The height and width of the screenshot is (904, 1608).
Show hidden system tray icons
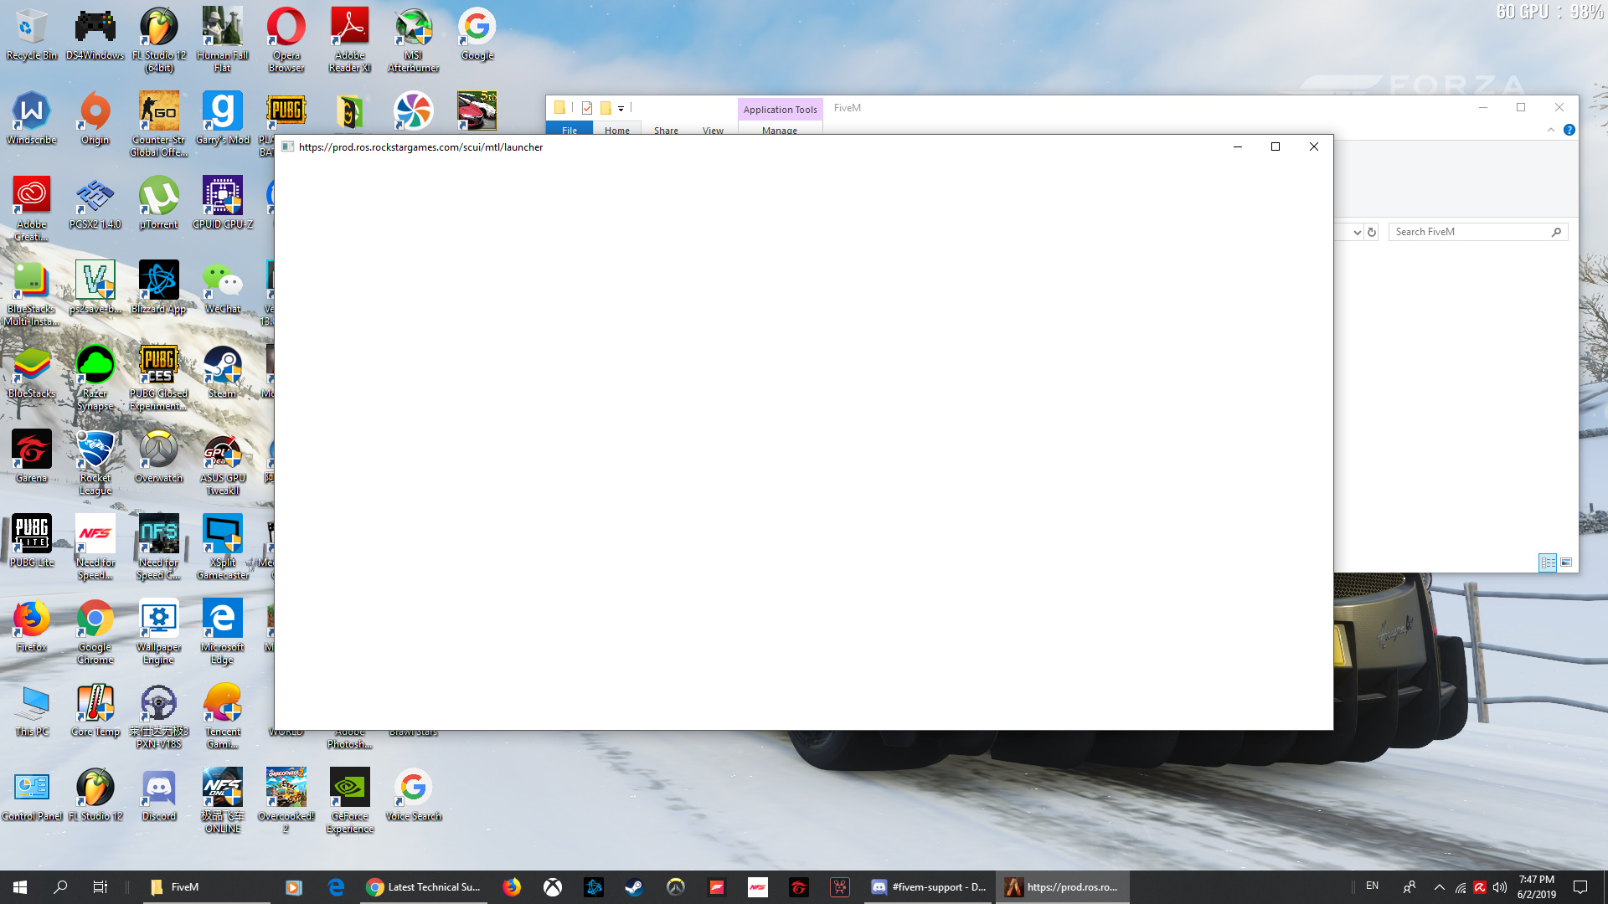[1439, 887]
